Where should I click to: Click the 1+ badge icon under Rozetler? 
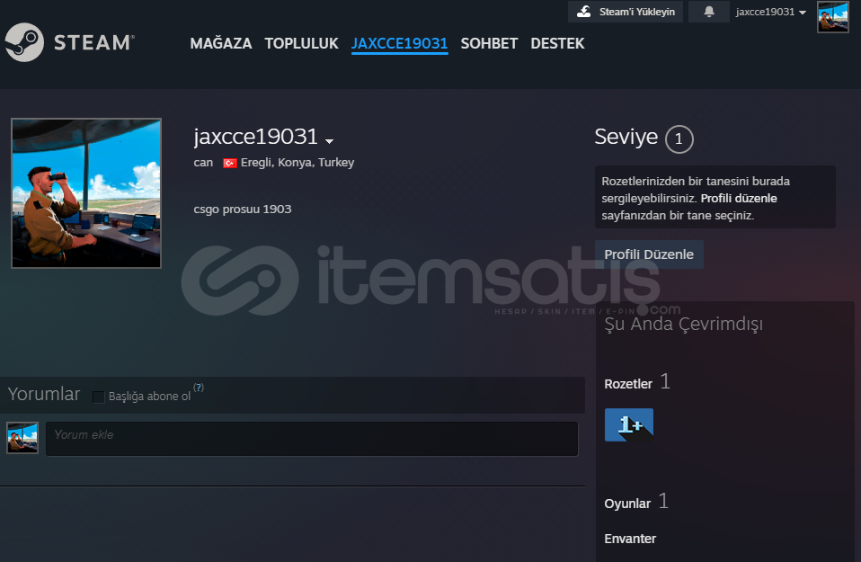pos(629,424)
